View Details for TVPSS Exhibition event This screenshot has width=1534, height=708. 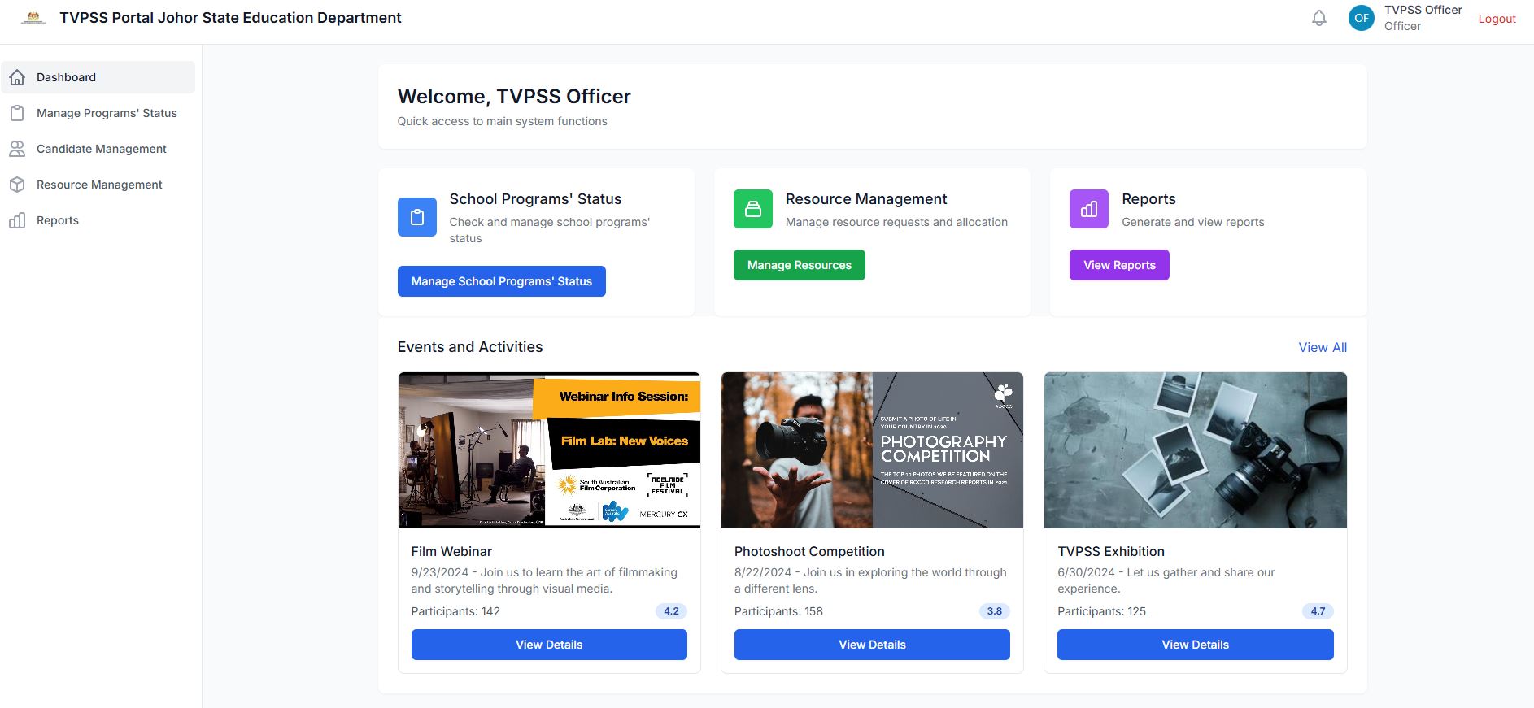(1195, 645)
